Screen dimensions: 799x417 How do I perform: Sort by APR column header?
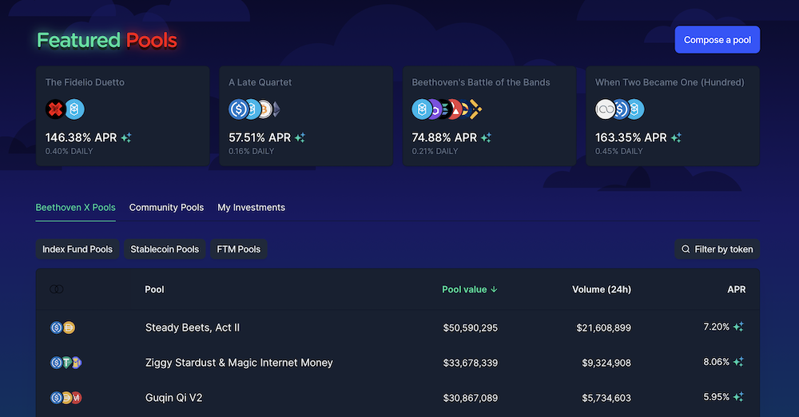[736, 289]
